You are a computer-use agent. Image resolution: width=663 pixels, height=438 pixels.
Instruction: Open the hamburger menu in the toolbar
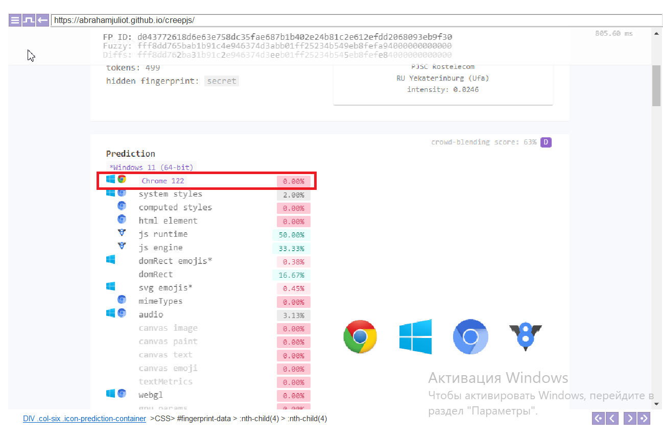(15, 20)
